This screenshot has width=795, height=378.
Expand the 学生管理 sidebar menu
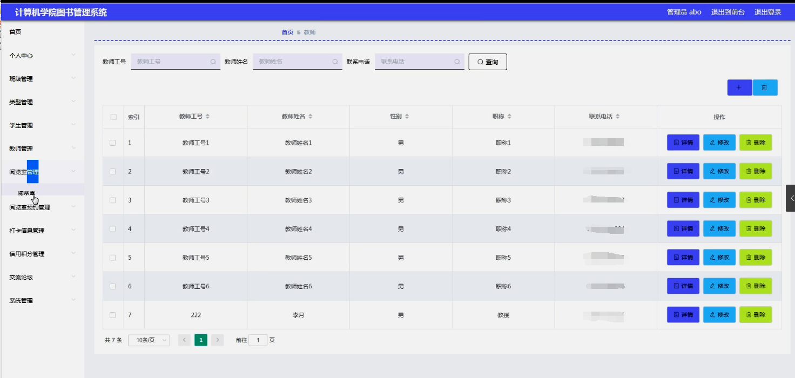[x=42, y=125]
